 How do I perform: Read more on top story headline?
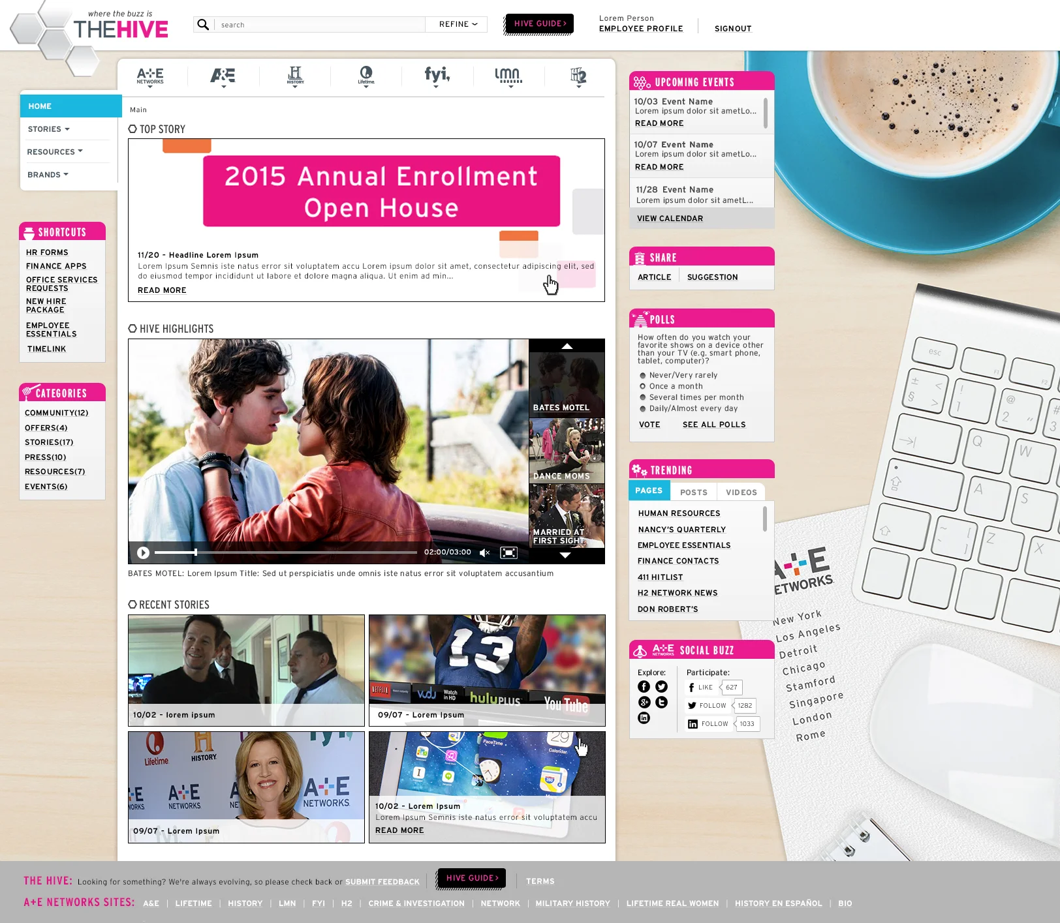162,290
